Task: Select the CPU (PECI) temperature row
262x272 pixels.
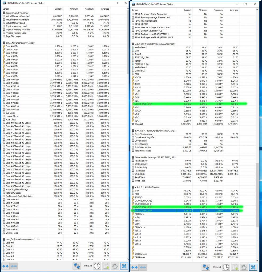Action: 185,71
